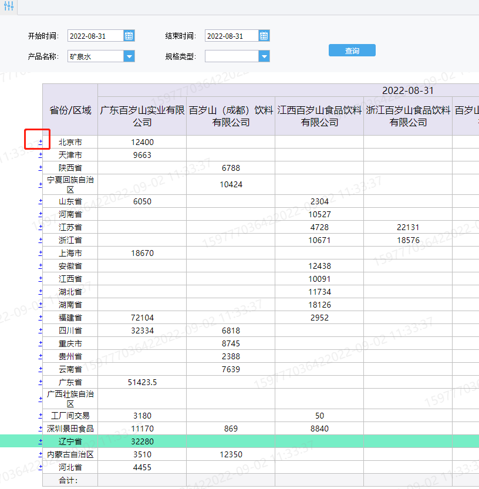Click the 省份/区域 column header
The width and height of the screenshot is (479, 489).
70,110
